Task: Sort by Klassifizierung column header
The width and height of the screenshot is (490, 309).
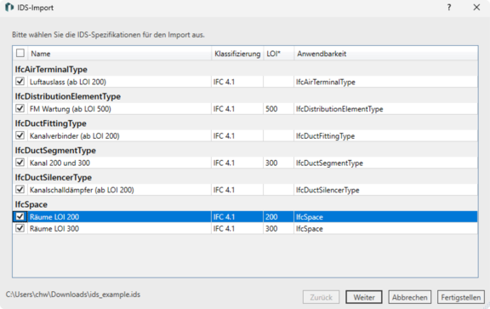Action: tap(237, 54)
